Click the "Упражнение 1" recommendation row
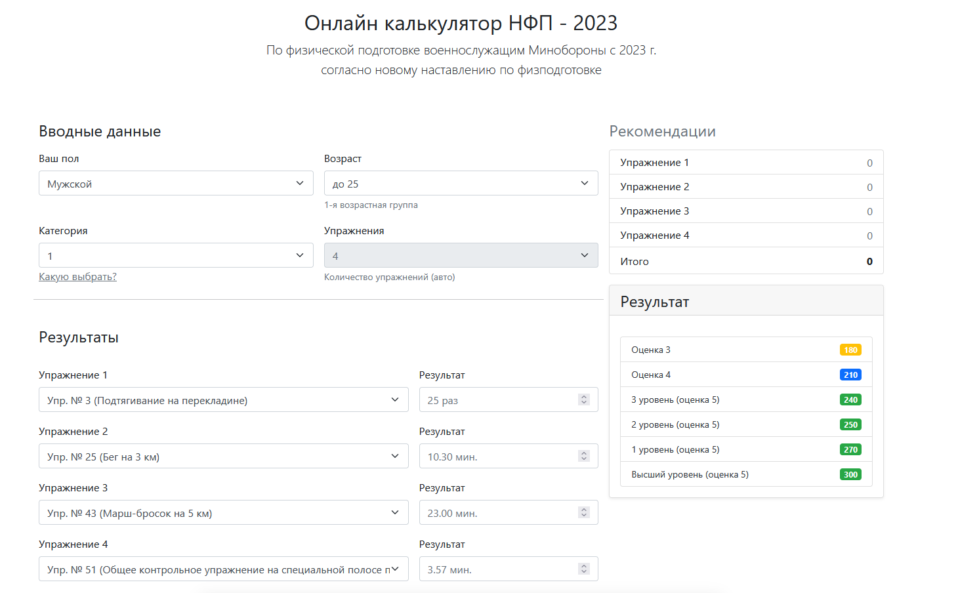Viewport: 958px width, 593px height. pos(746,163)
